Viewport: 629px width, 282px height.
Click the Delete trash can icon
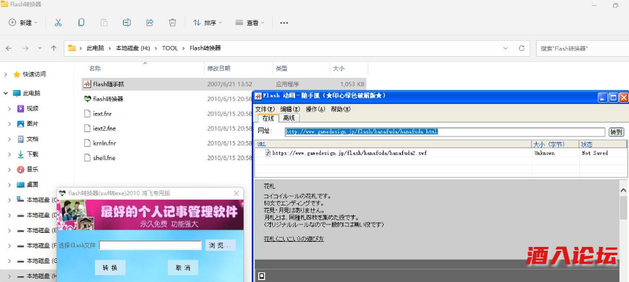point(173,22)
